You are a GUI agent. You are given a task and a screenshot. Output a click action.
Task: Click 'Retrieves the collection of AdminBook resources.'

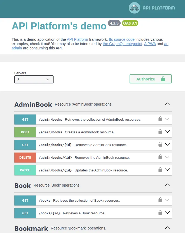pyautogui.click(x=103, y=120)
